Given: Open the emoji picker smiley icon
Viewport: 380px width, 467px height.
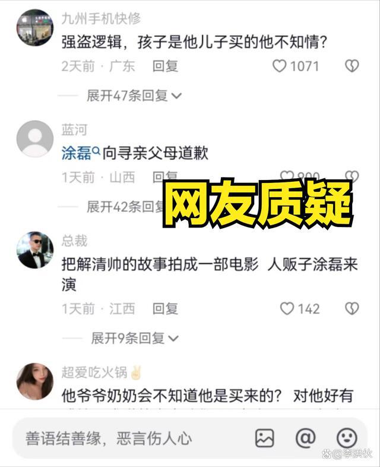Looking at the screenshot, I should (x=347, y=438).
